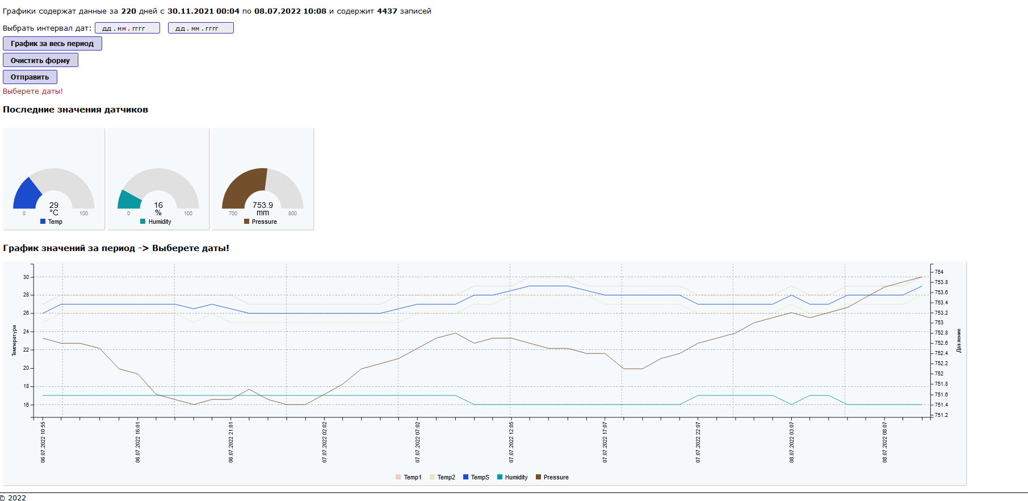Click the '© 2022' footer text
The image size is (1028, 501).
tap(14, 498)
